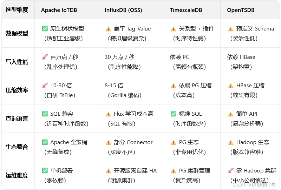The image size is (281, 190).
Task: Click the warning icon next to 扁平 Tag-Value
Action: coord(109,29)
